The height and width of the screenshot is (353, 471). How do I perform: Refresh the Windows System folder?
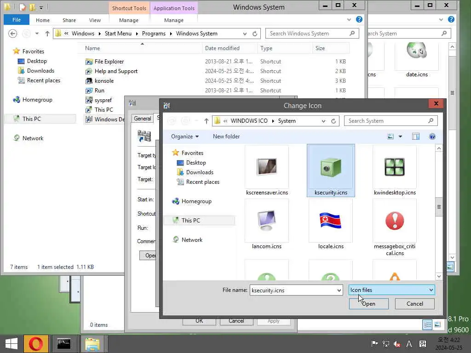pyautogui.click(x=255, y=34)
